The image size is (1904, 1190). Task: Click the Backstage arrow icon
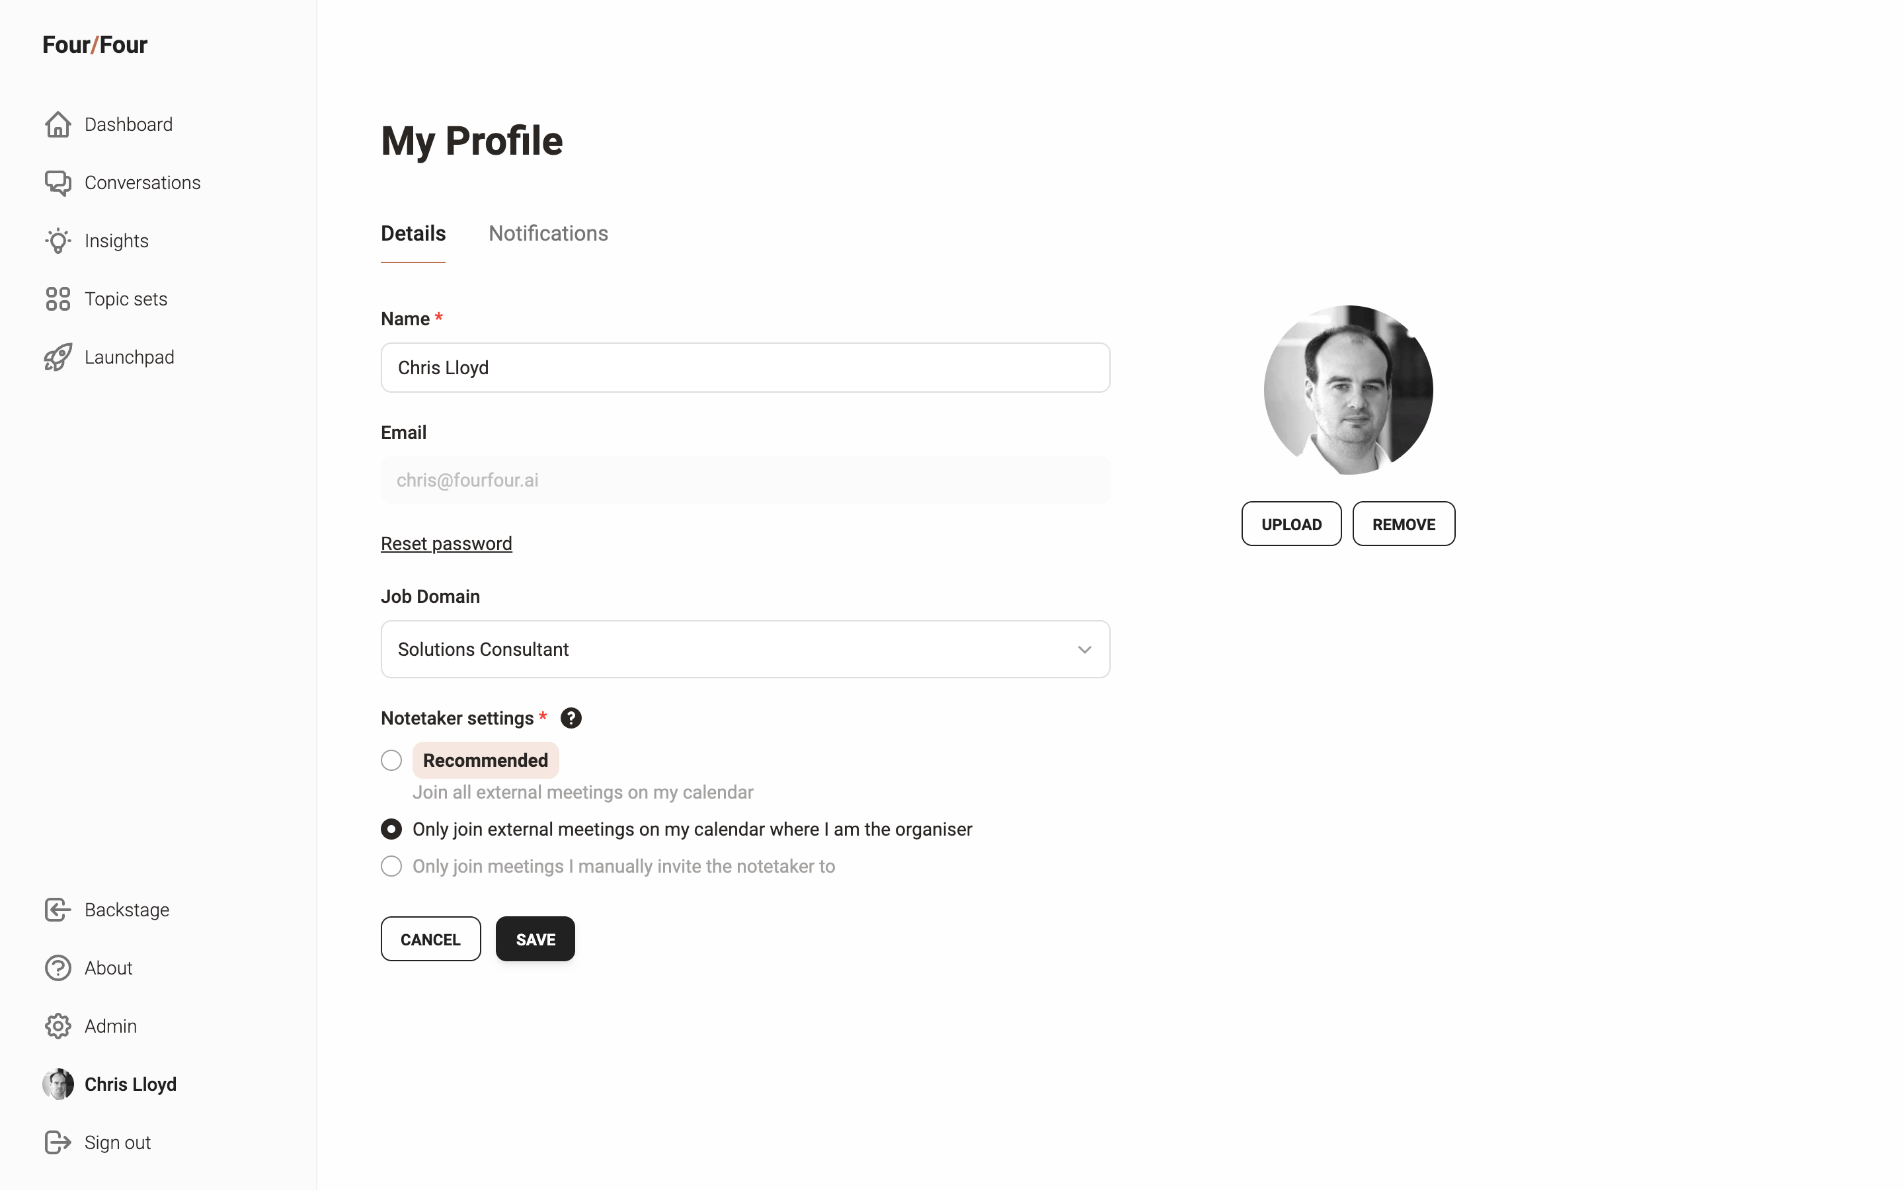pos(58,910)
